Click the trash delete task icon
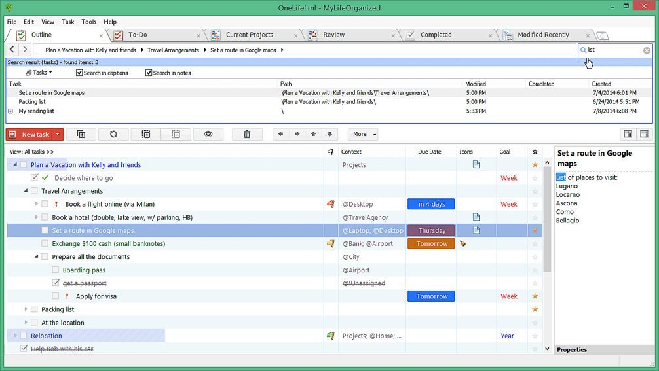 point(247,134)
